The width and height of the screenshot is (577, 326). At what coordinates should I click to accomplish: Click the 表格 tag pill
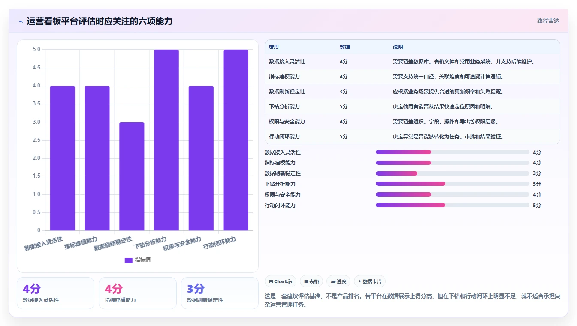[311, 281]
